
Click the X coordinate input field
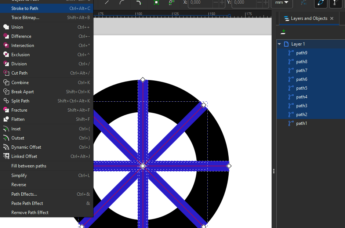pos(201,3)
